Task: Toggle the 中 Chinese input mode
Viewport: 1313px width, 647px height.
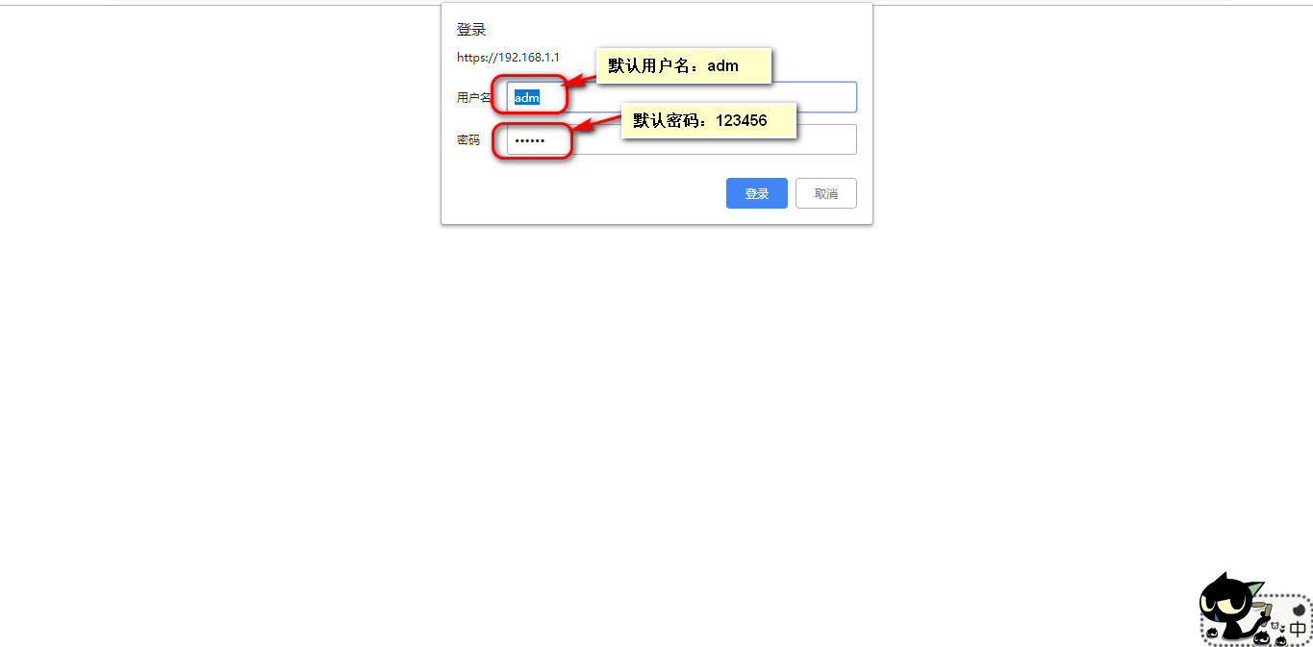Action: [1298, 629]
